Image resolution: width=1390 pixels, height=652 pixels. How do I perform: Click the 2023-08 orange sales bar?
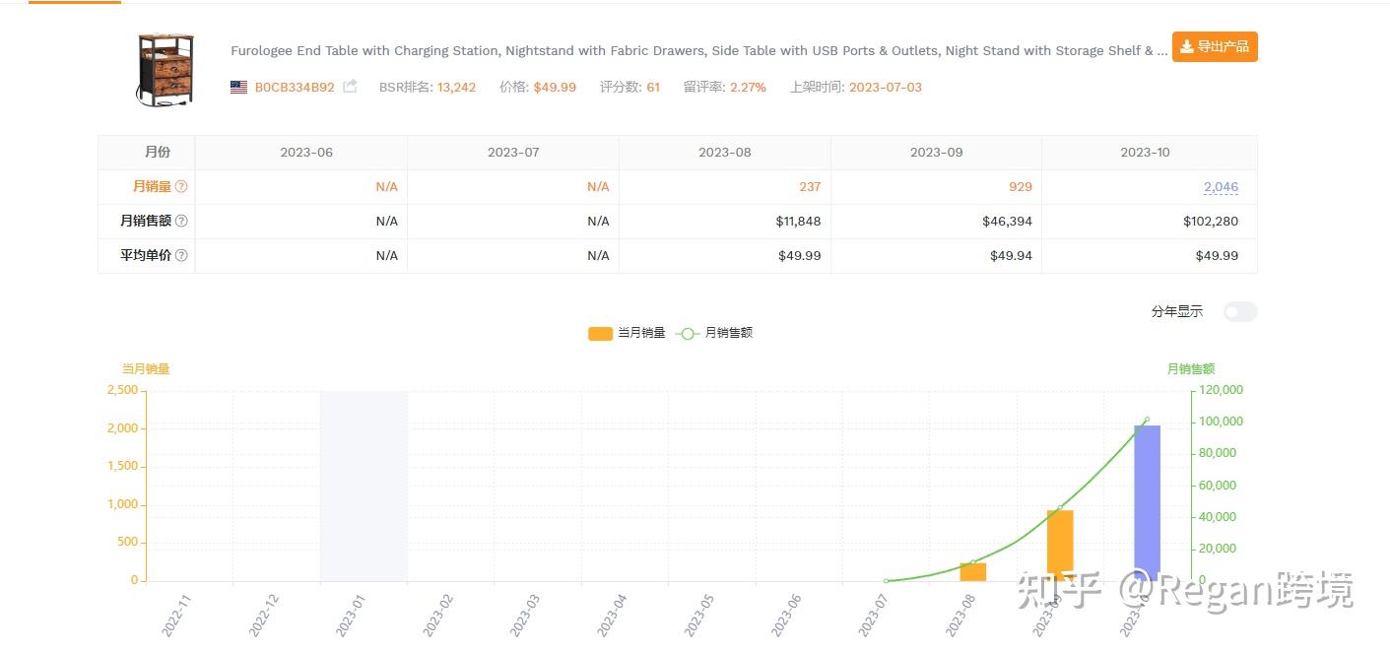coord(972,572)
